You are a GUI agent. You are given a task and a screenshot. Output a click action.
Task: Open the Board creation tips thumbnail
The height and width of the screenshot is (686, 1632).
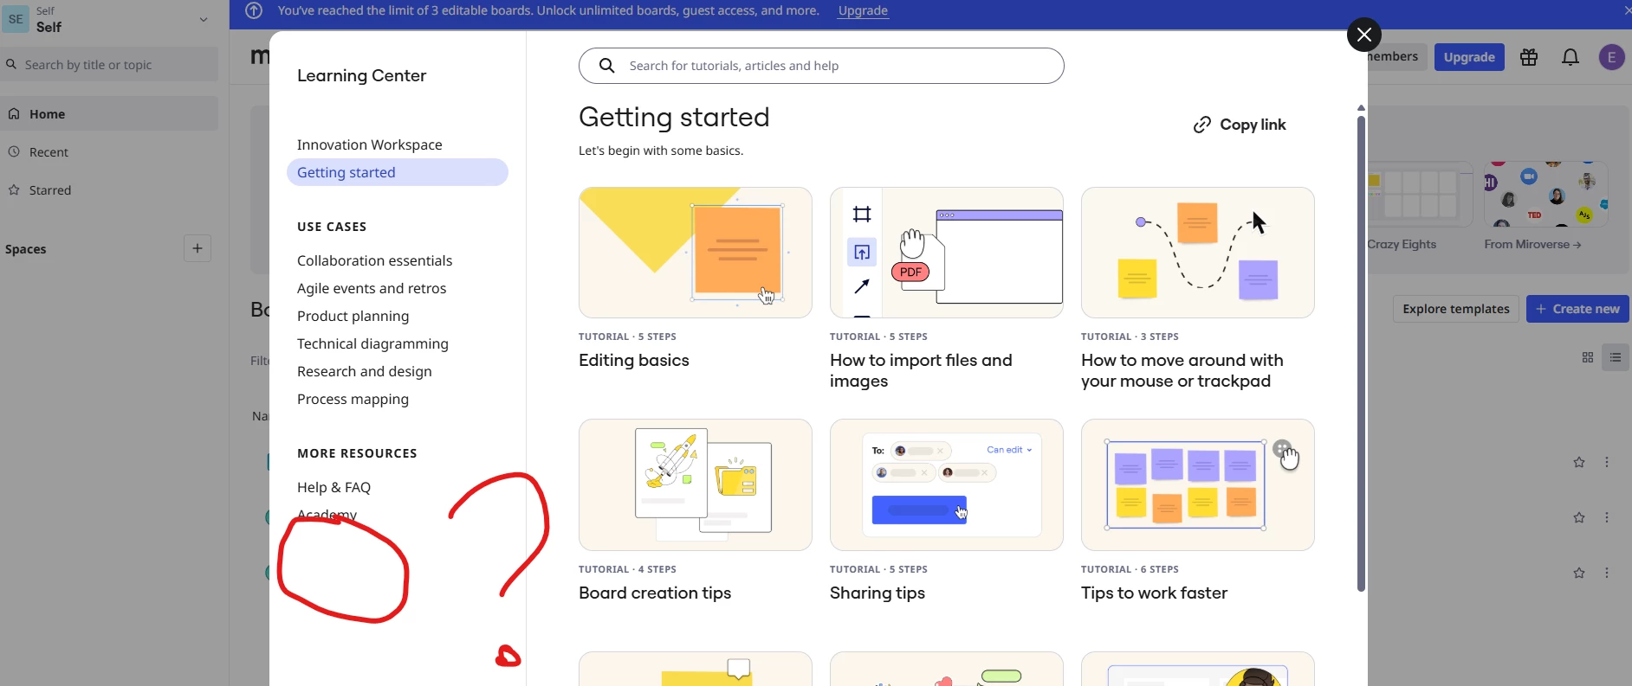click(x=696, y=485)
